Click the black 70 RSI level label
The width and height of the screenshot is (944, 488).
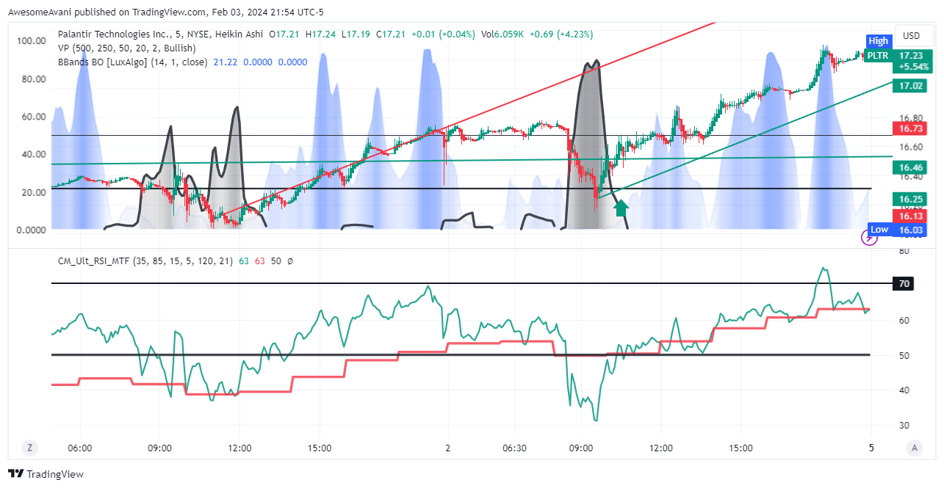(x=904, y=283)
